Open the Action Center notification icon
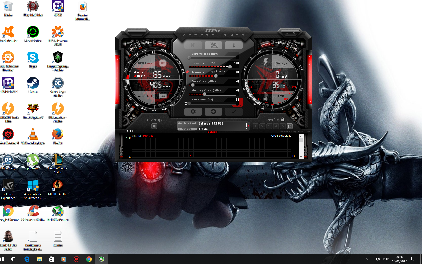The image size is (426, 266). [413, 259]
